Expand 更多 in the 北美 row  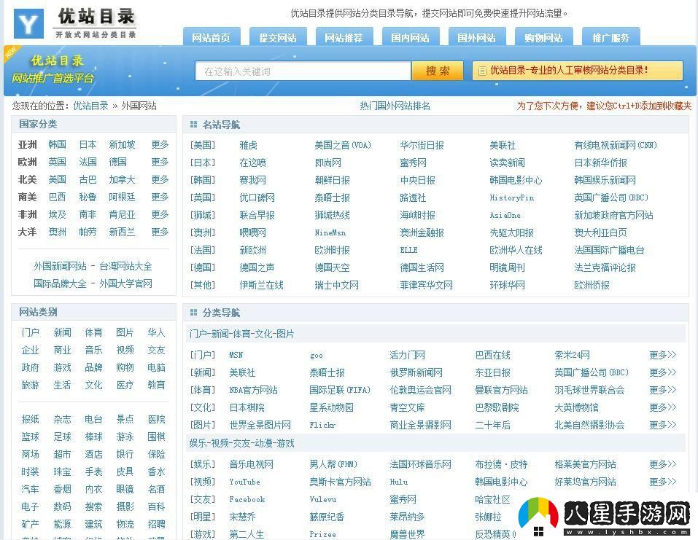click(x=160, y=179)
